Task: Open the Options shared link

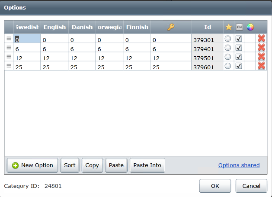Action: pos(239,165)
